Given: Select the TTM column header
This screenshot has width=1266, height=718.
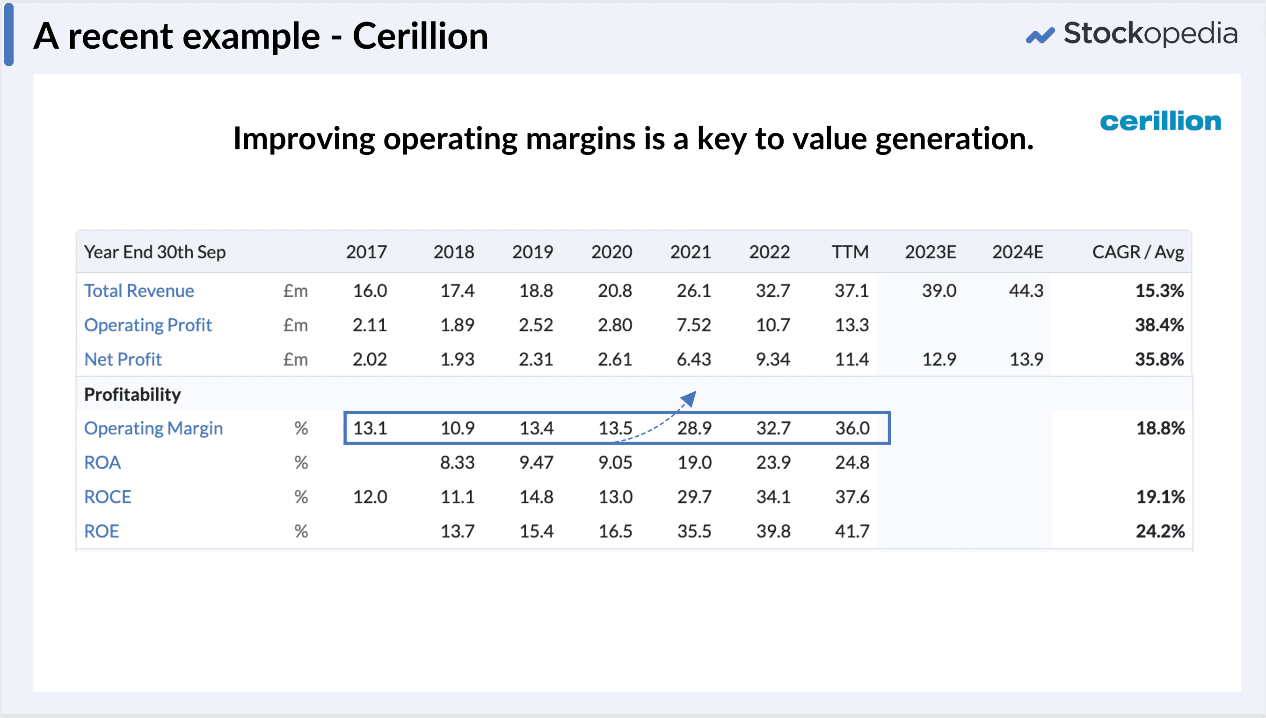Looking at the screenshot, I should pos(850,252).
